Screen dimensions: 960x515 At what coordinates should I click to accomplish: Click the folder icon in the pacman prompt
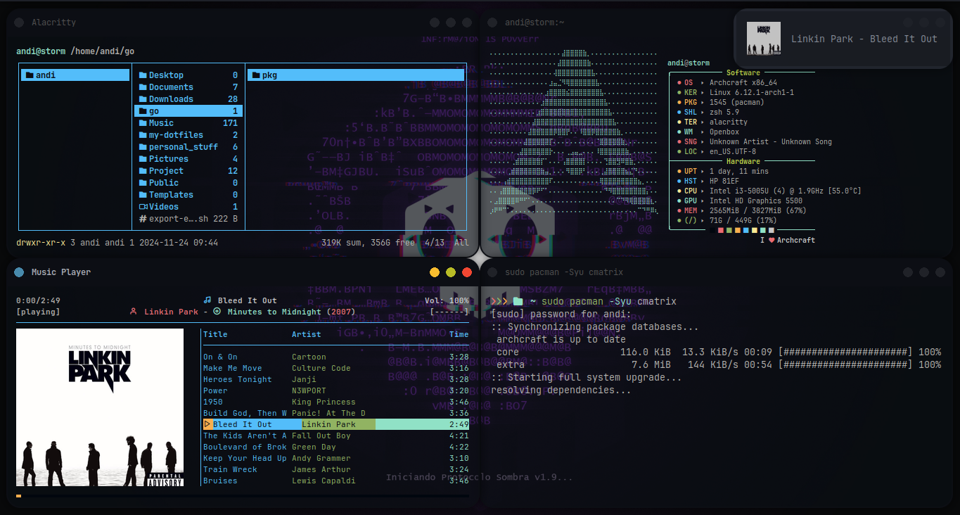coord(518,301)
